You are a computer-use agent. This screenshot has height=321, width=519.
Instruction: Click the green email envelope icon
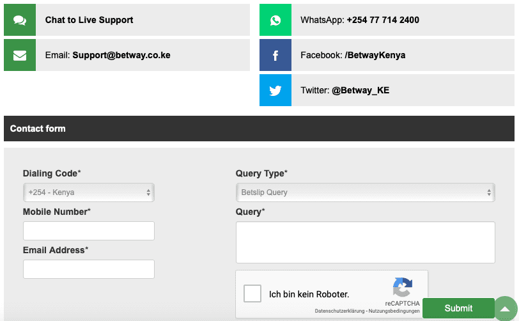pos(20,56)
